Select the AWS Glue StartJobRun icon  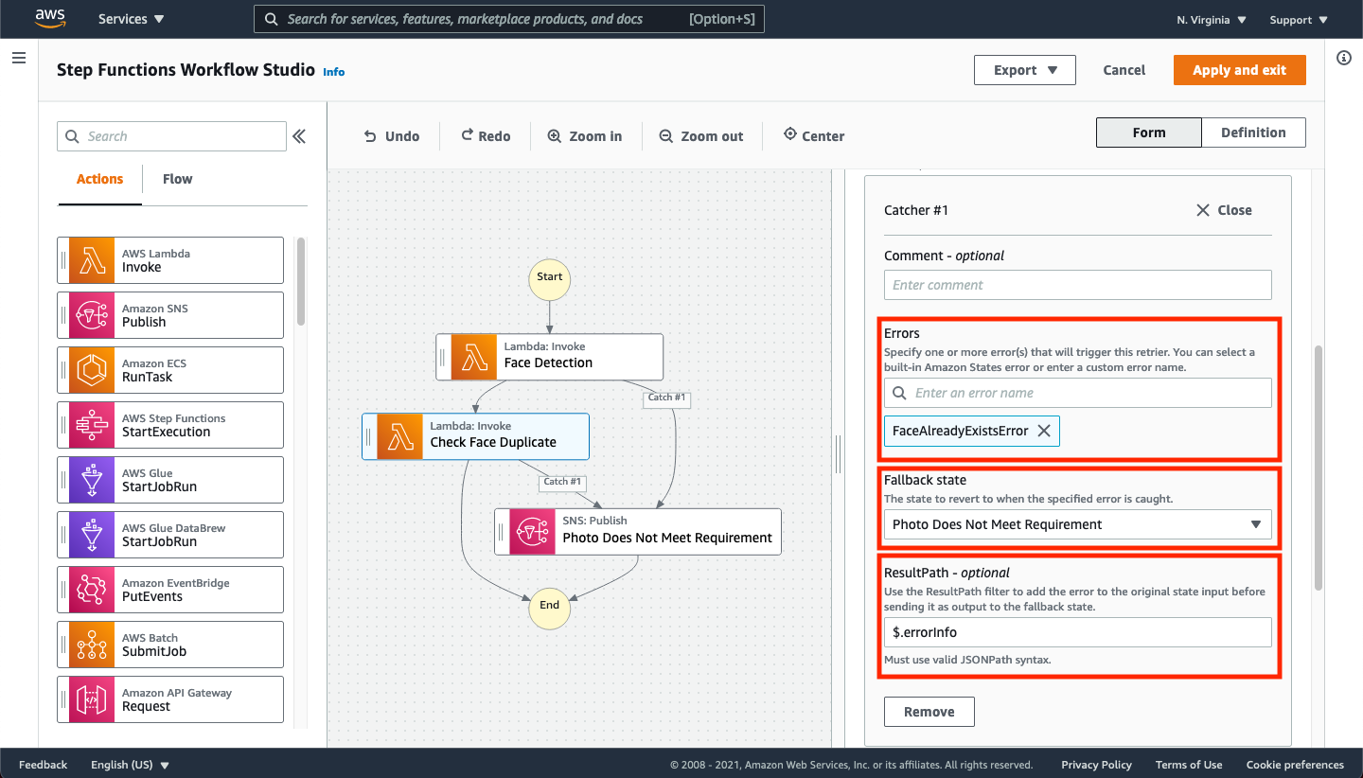coord(92,480)
